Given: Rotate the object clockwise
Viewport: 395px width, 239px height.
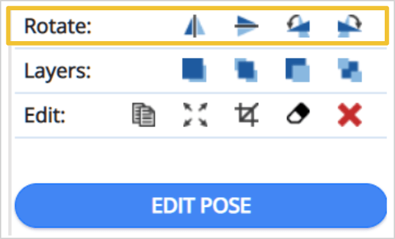Looking at the screenshot, I should click(x=349, y=26).
